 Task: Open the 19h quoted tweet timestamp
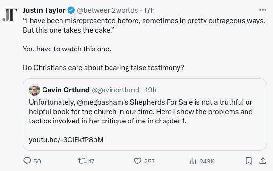click(151, 90)
